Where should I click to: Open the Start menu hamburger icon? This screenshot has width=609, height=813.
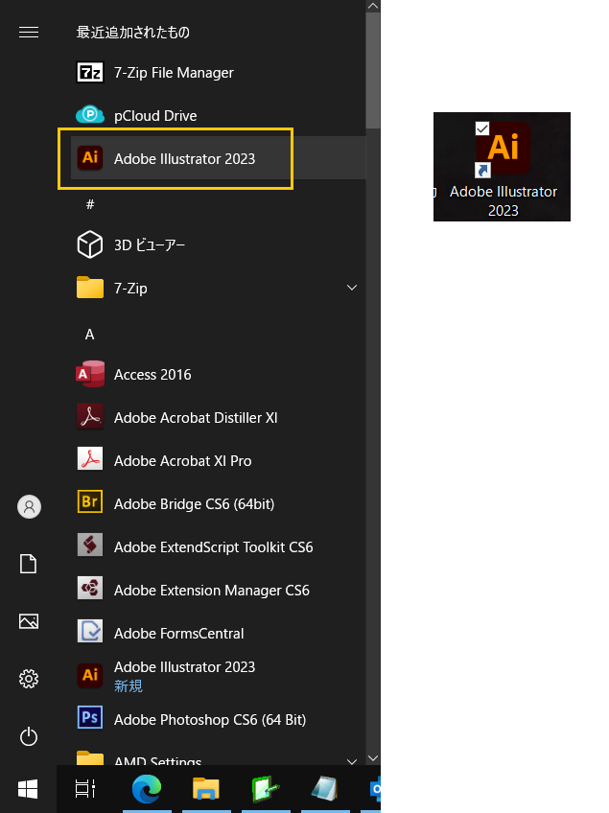[29, 33]
